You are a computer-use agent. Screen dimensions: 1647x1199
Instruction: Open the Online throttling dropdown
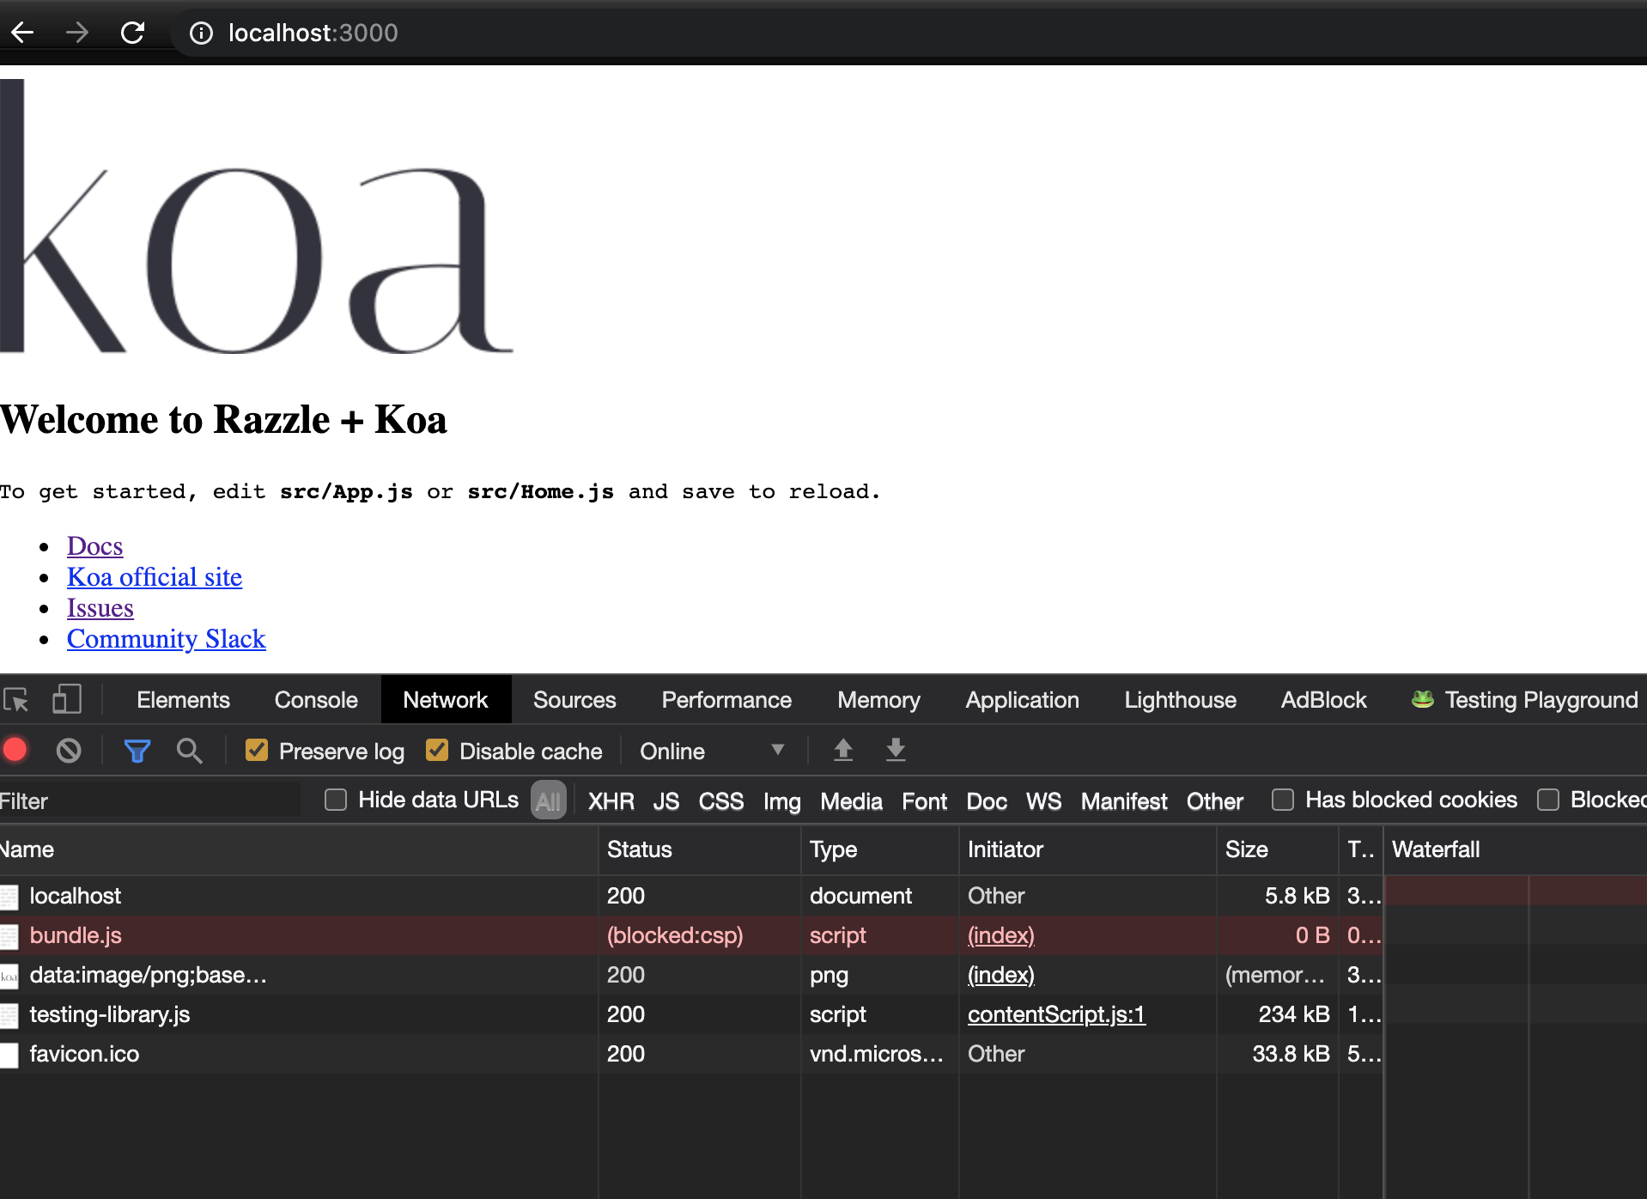pyautogui.click(x=712, y=751)
